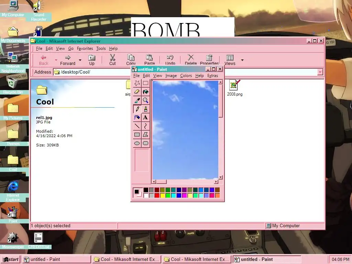352x264 pixels.
Task: Click the Delete toolbar button
Action: point(191,60)
